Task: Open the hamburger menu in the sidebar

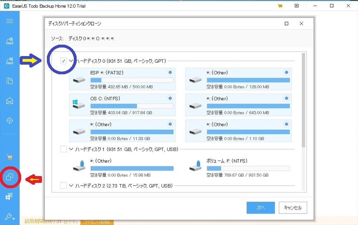Action: click(x=10, y=21)
